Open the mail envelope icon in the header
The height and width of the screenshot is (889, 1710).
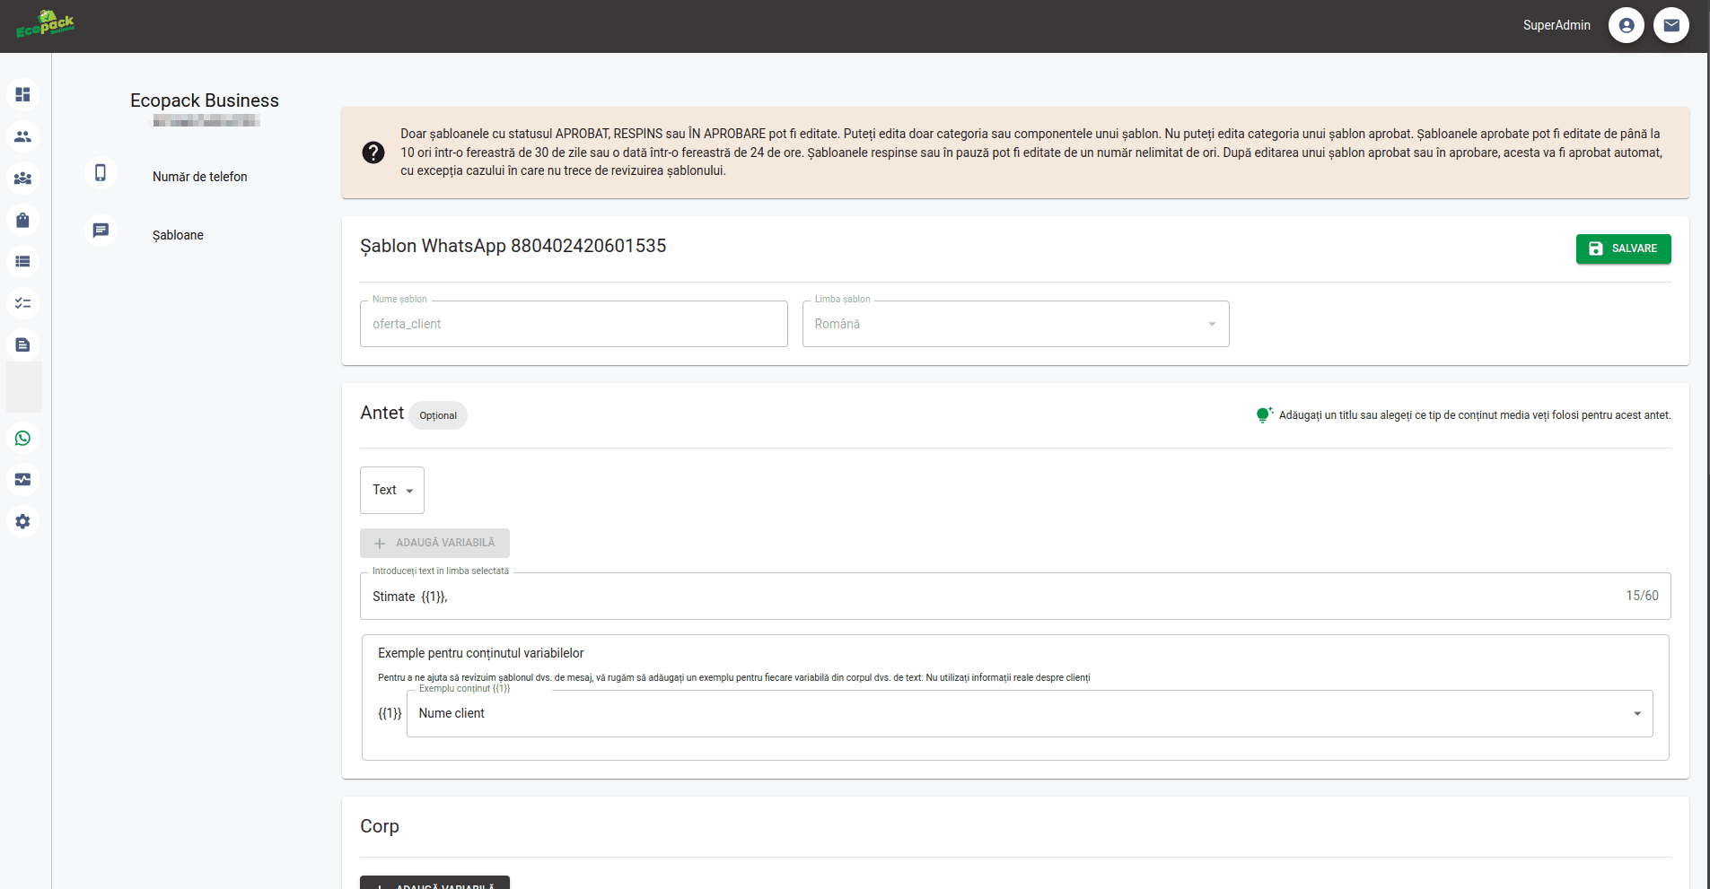[x=1671, y=25]
